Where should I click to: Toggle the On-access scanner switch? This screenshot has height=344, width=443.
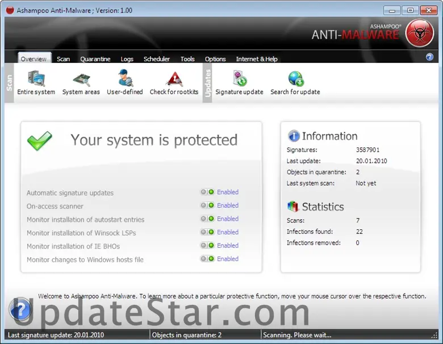(207, 205)
